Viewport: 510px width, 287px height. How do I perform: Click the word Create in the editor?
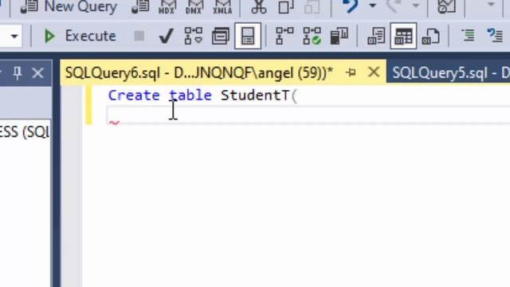(134, 96)
